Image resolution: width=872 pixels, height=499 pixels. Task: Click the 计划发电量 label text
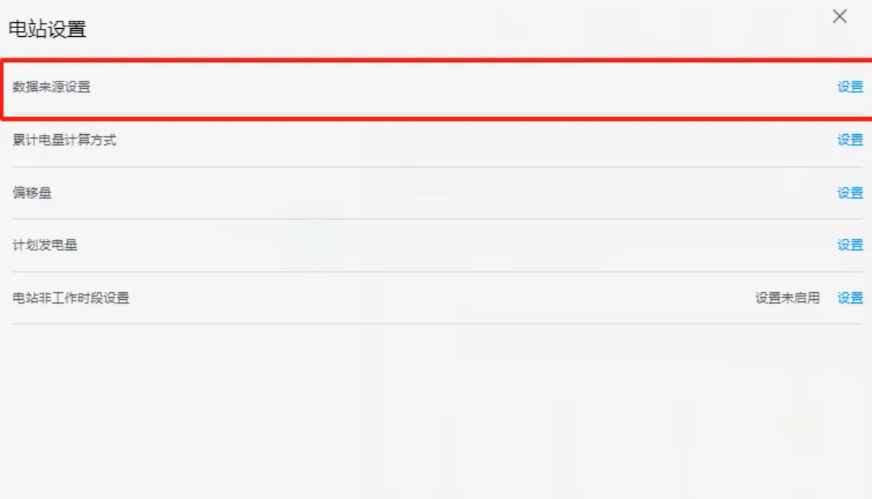pyautogui.click(x=45, y=245)
